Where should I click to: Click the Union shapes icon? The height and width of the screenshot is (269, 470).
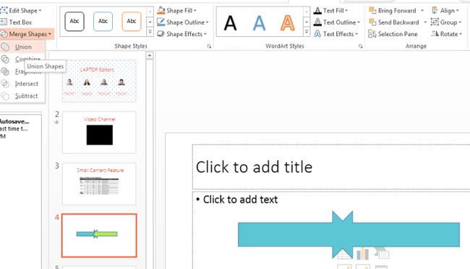click(5, 47)
